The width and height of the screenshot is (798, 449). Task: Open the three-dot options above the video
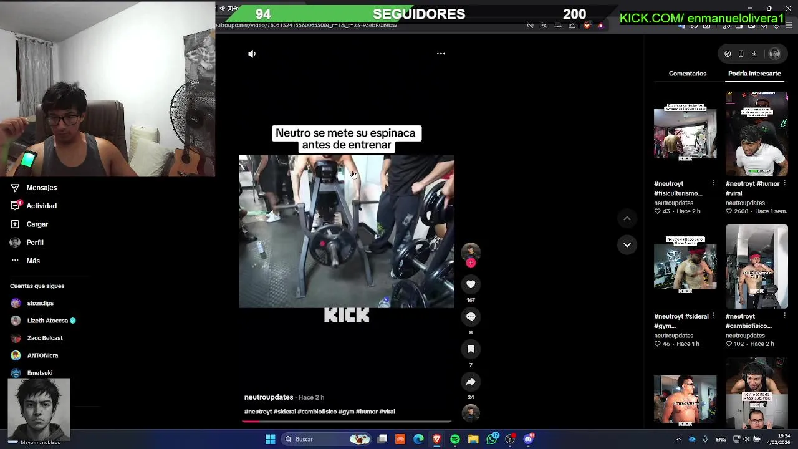click(x=441, y=54)
